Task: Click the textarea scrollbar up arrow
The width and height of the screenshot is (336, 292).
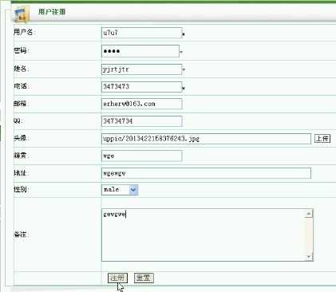Action: tap(309, 213)
